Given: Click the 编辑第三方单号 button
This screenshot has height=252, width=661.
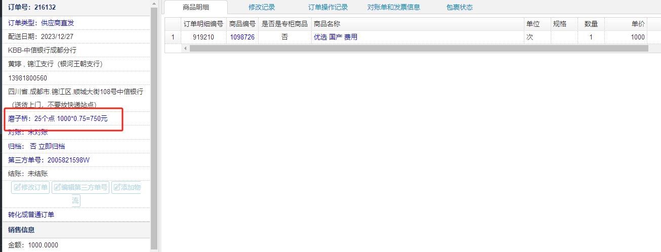Looking at the screenshot, I should 80,187.
